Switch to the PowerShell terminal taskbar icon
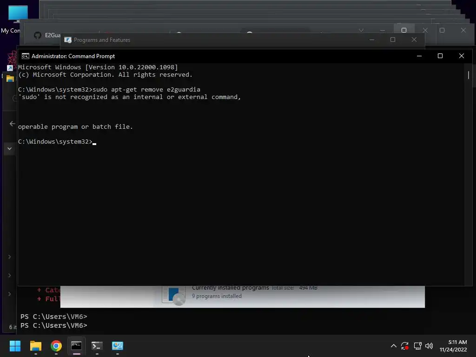The height and width of the screenshot is (357, 476). pyautogui.click(x=97, y=346)
